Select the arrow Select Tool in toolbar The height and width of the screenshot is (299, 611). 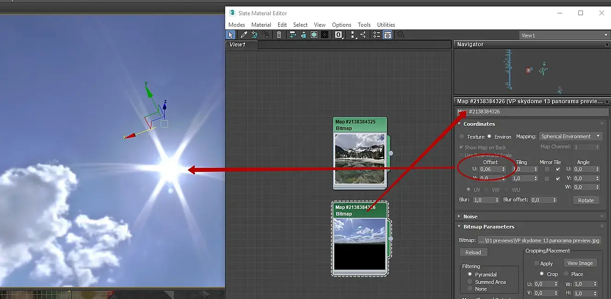point(231,35)
